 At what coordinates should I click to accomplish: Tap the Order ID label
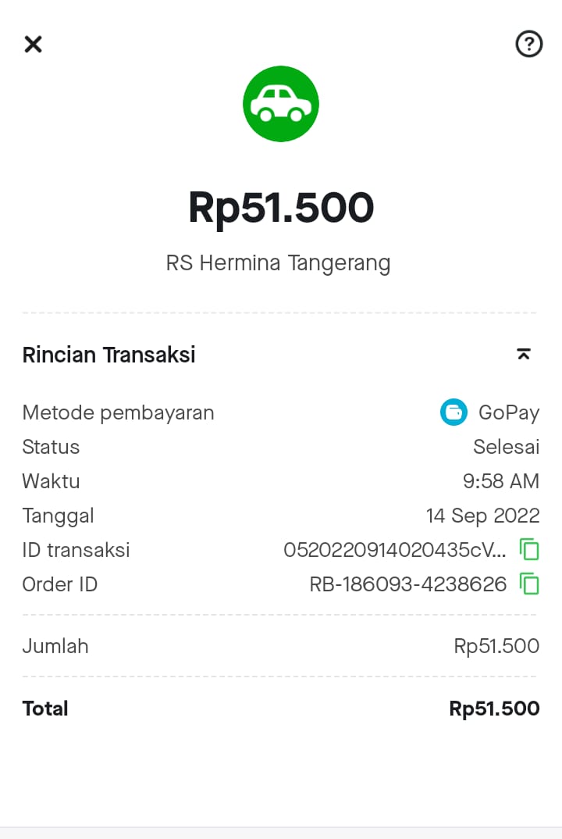60,584
